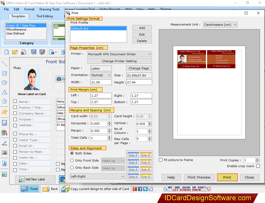265x203 pixels.
Task: Enable the Fit picture to frame option
Action: click(x=160, y=160)
